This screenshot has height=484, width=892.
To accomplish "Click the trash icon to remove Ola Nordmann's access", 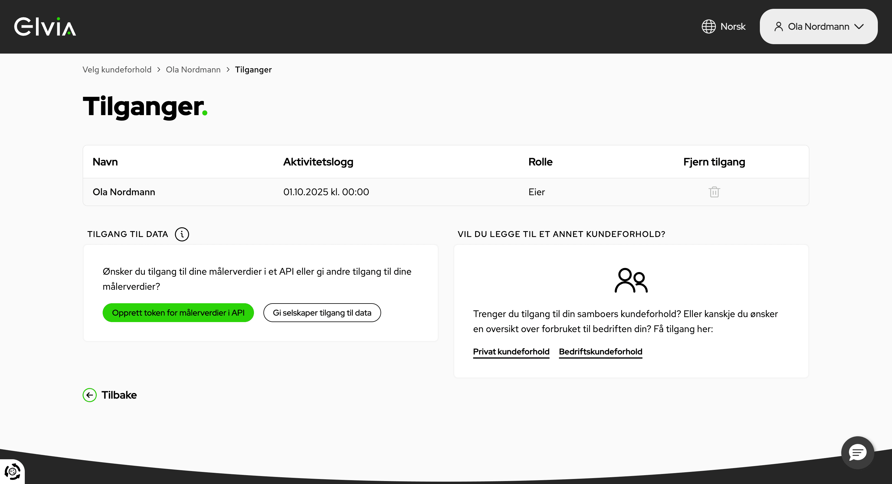I will tap(714, 192).
